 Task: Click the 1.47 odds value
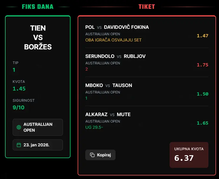(202, 36)
